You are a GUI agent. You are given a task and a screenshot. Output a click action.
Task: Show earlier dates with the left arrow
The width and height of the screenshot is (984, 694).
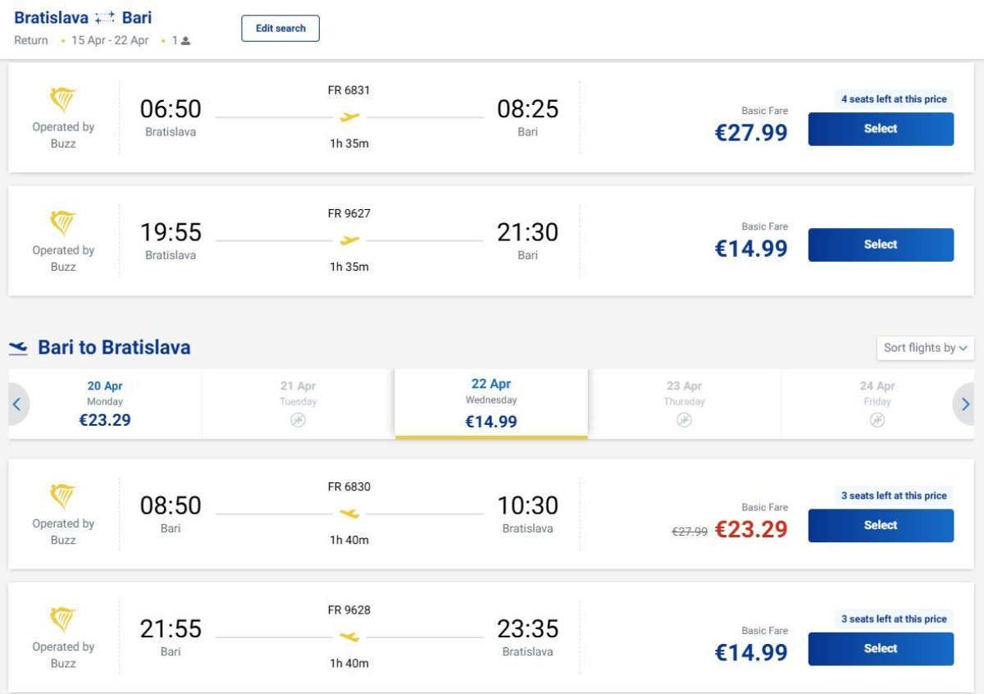coord(16,404)
